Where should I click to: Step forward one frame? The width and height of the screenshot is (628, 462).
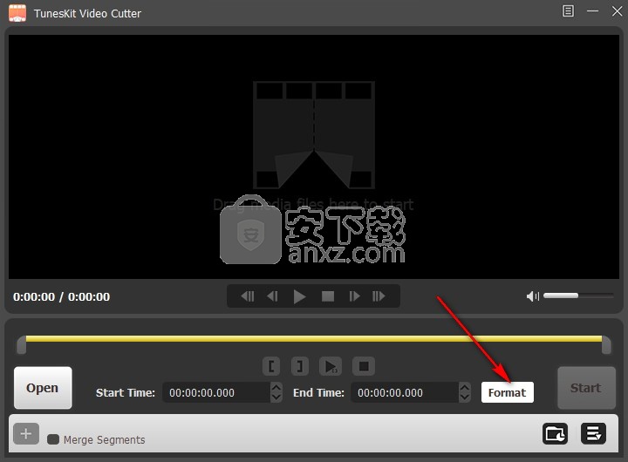coord(354,296)
